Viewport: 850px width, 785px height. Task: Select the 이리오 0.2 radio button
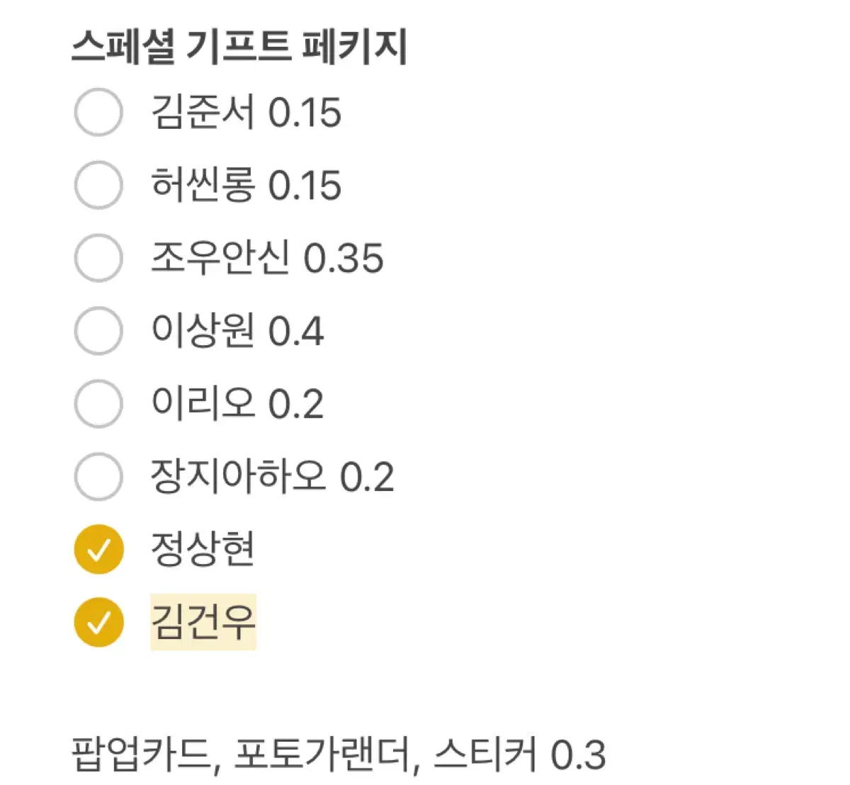coord(98,402)
